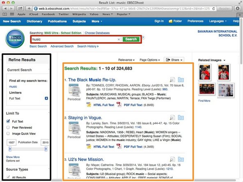Screen dimensions: 243x182
Task: Click the 1927 start year field
Action: [11, 142]
